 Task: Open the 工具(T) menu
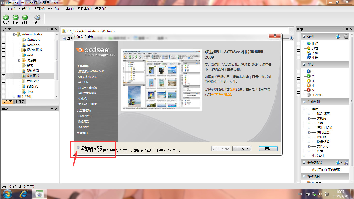(x=68, y=9)
